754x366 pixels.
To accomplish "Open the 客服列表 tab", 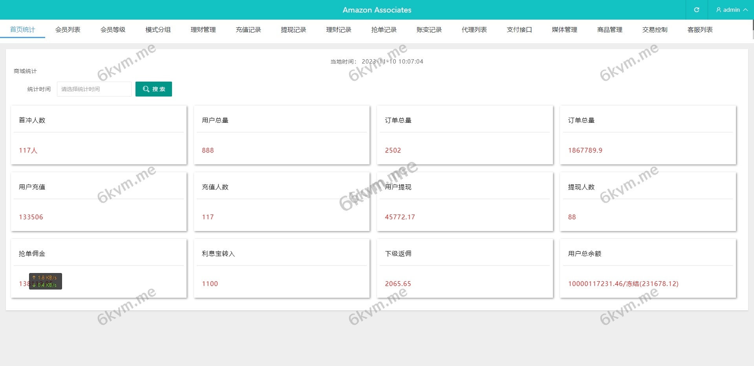I will 700,30.
